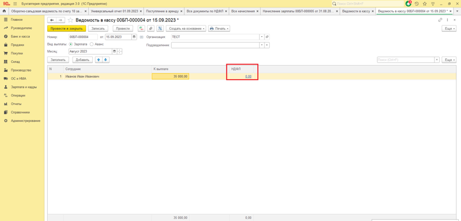Move row down with blue arrow
Viewport: 461px width, 221px height.
[x=105, y=60]
